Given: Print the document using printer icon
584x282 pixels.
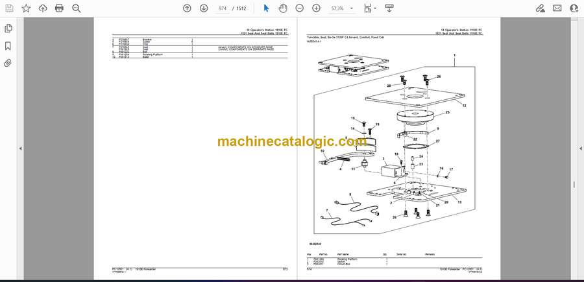Looking at the screenshot, I should (59, 8).
